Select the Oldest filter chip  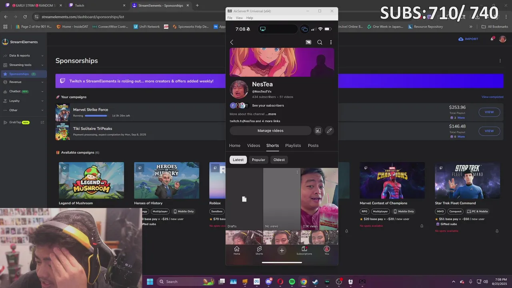tap(279, 160)
